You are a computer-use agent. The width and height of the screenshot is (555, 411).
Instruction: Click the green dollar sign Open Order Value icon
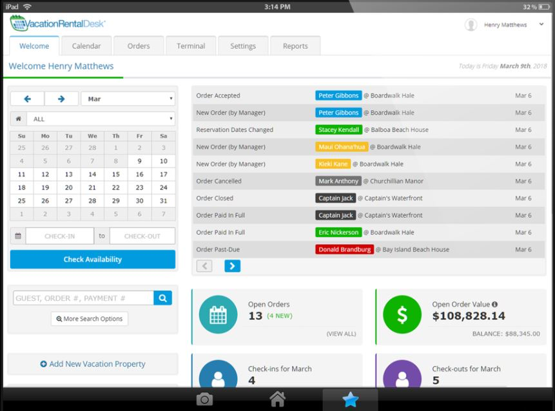click(x=402, y=315)
